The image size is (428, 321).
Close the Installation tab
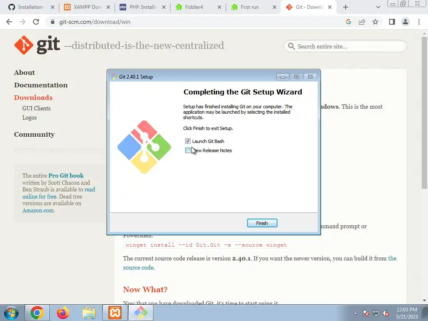coord(53,8)
